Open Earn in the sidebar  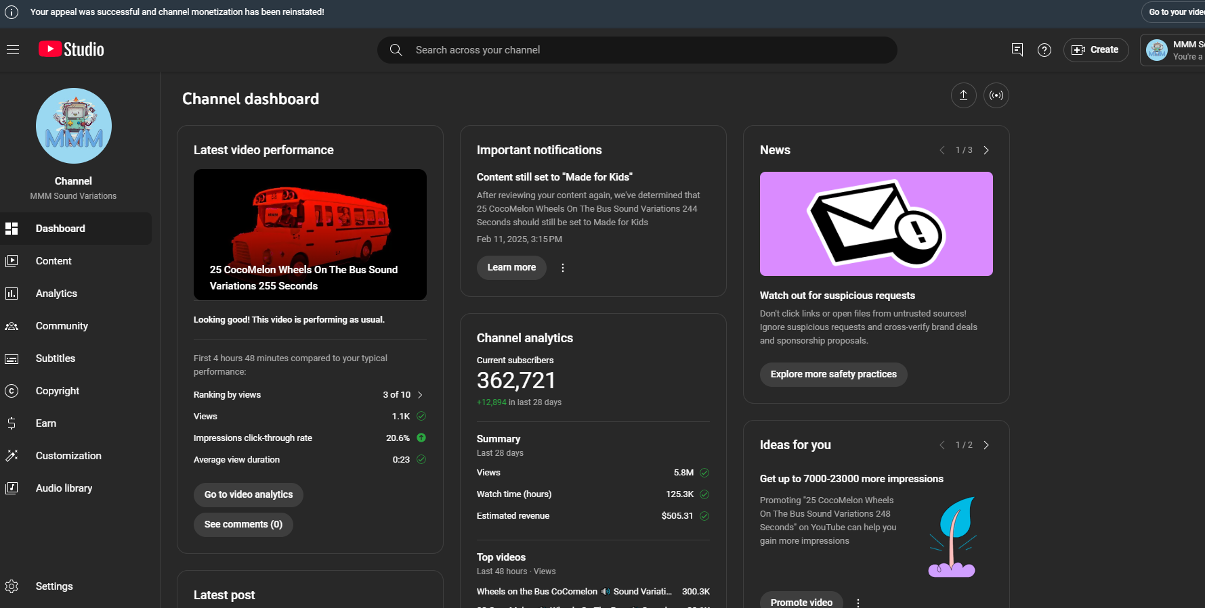pos(76,423)
